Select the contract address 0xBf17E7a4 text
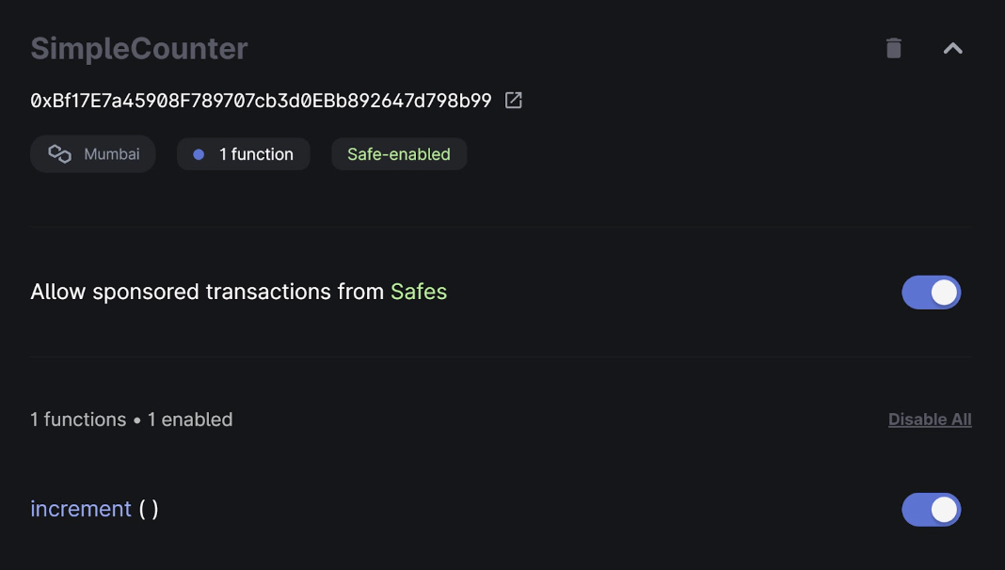1005x570 pixels. tap(261, 101)
